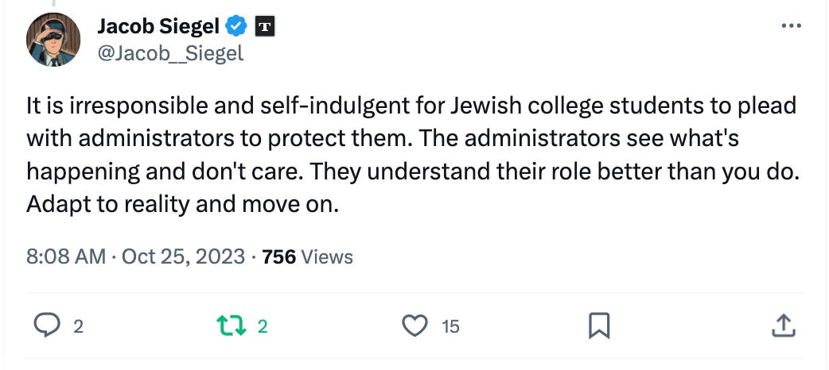829x370 pixels.
Task: Open the @Jacob__Siegel handle link
Action: pyautogui.click(x=169, y=53)
